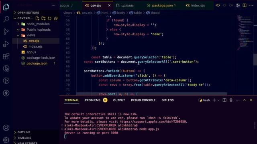Open the new terminal launch profile dropdown
This screenshot has width=257, height=144.
point(218,100)
